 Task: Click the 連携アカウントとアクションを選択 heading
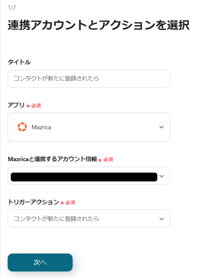tap(98, 25)
